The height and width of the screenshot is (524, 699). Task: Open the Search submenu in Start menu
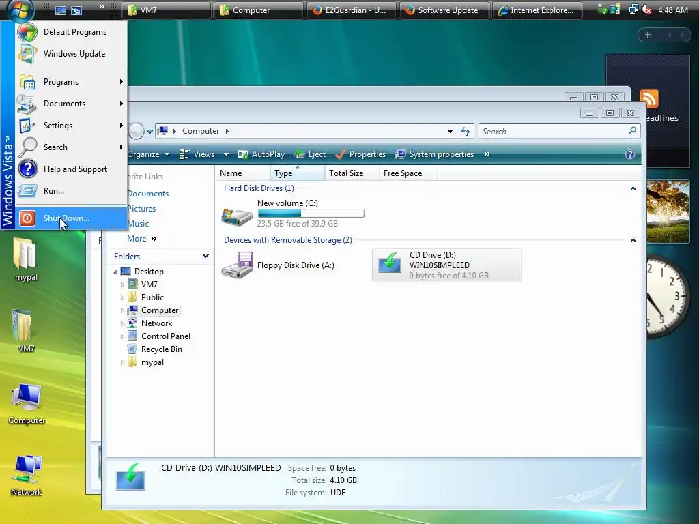tap(71, 147)
